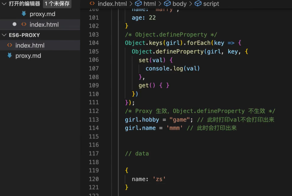This screenshot has width=292, height=196.
Task: Click the markdown arrow icon in ES6-PROXY tree
Action: pos(10,55)
